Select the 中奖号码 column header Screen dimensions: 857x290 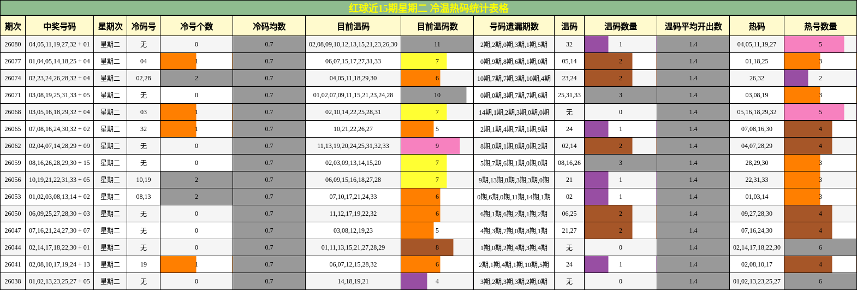[x=59, y=26]
